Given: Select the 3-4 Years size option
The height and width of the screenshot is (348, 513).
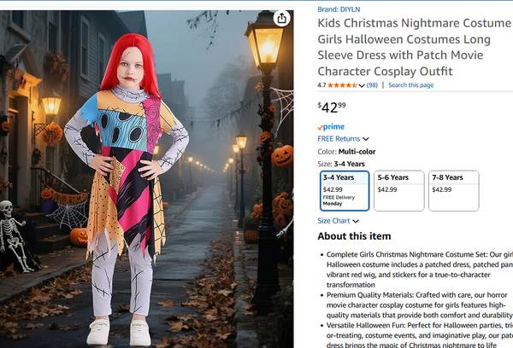Looking at the screenshot, I should [345, 191].
